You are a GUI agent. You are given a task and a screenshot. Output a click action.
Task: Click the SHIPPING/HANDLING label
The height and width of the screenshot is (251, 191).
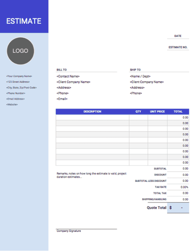coord(154,199)
